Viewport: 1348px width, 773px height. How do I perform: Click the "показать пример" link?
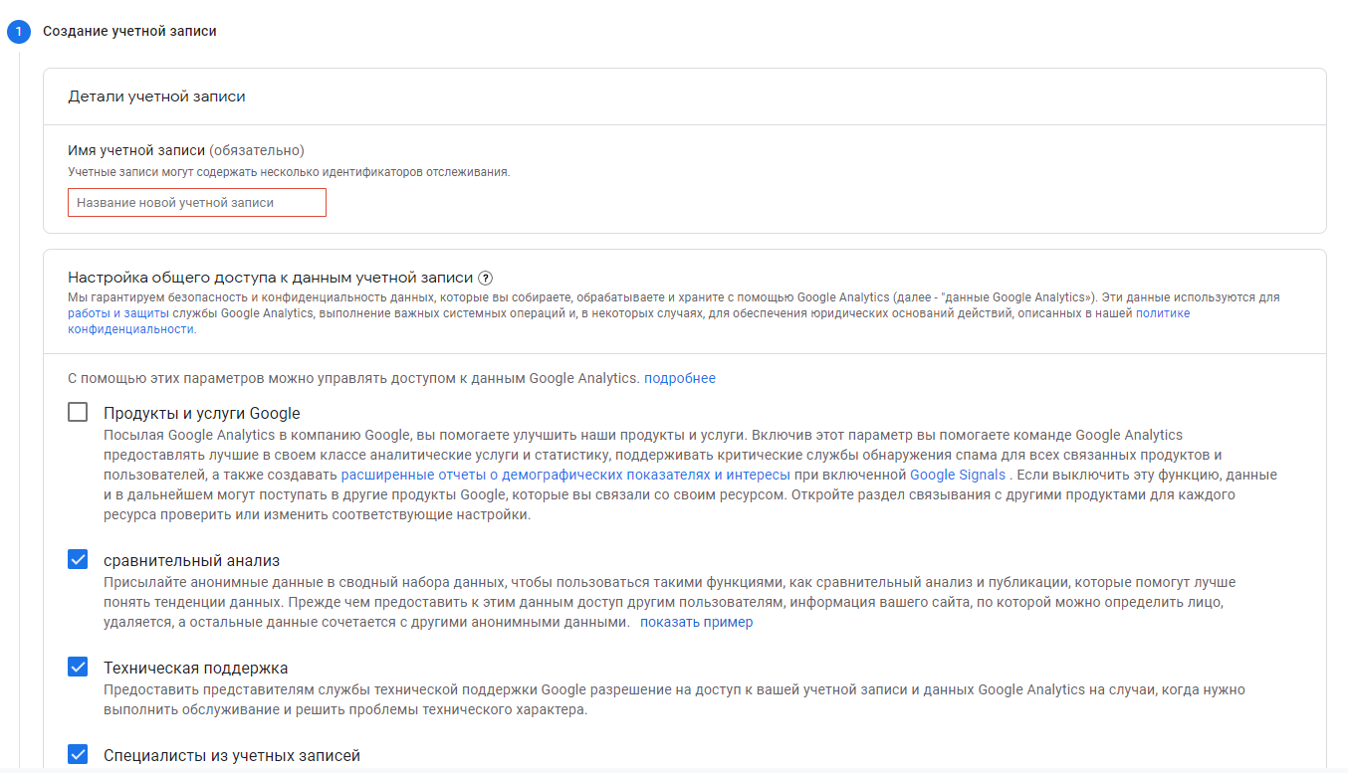(x=696, y=622)
